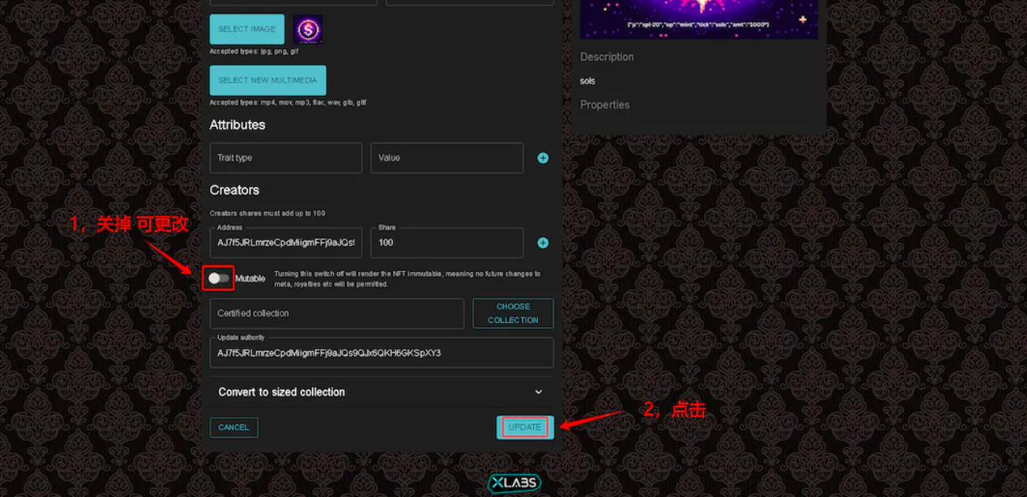Turn off the Mutable switch

(x=219, y=278)
